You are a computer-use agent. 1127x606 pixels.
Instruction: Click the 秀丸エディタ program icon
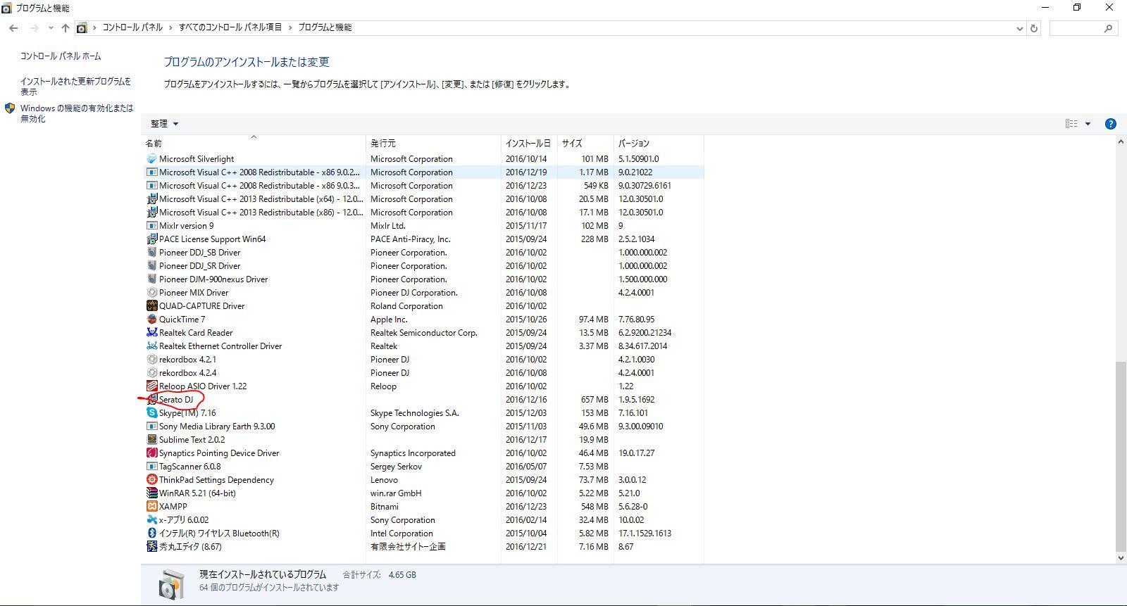151,547
